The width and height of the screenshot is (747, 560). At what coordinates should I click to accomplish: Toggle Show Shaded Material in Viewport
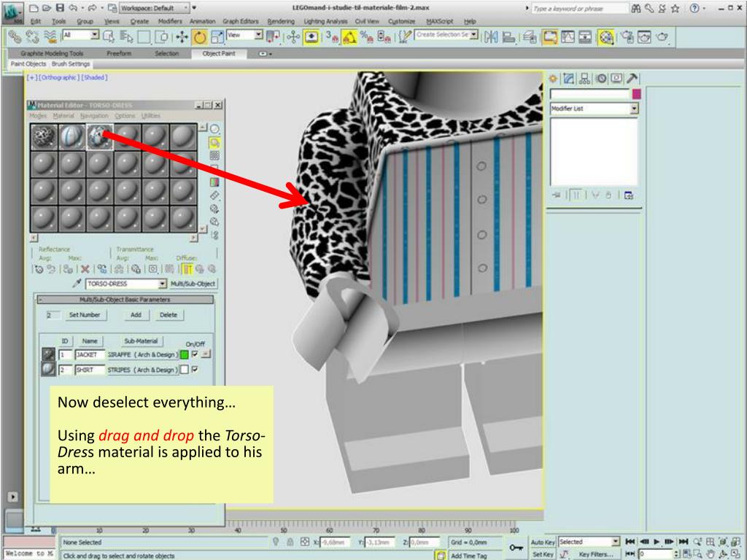(x=168, y=269)
